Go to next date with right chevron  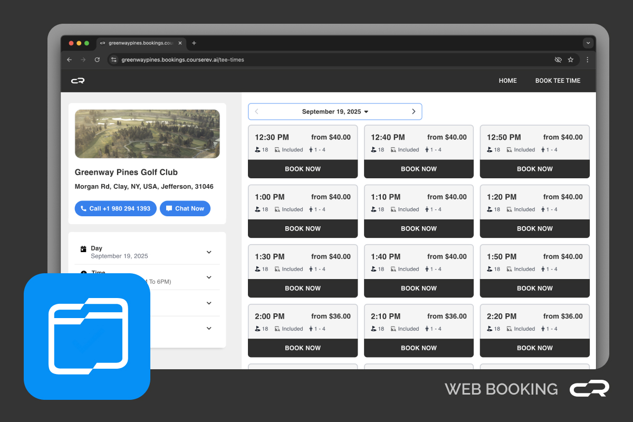[x=414, y=111]
